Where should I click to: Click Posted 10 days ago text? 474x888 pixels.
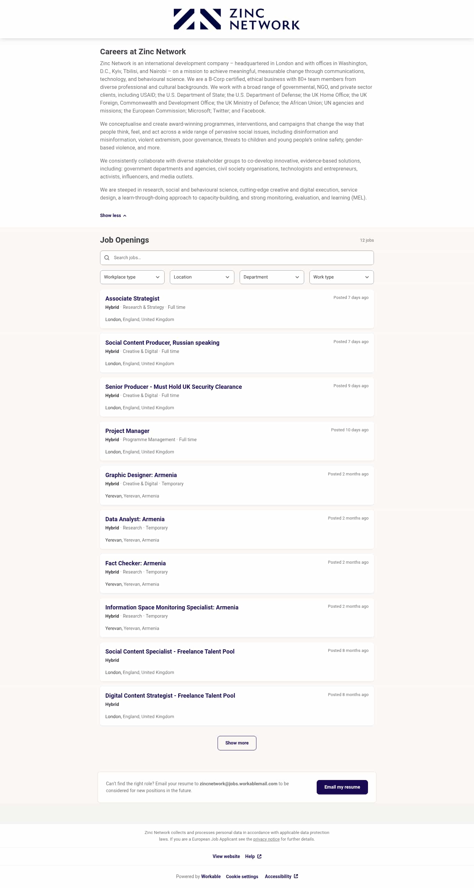[x=350, y=430]
